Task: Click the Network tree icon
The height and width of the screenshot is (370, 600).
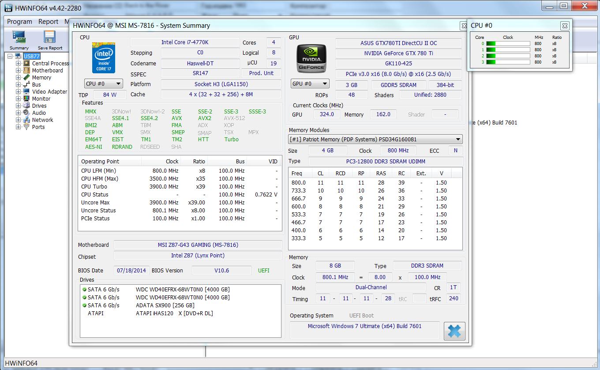Action: coord(26,120)
